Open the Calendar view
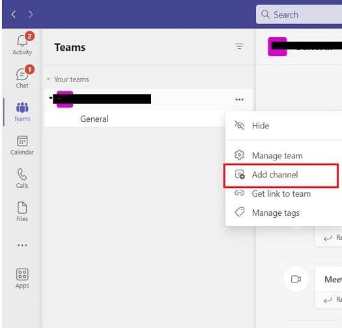342x328 pixels. [x=22, y=145]
